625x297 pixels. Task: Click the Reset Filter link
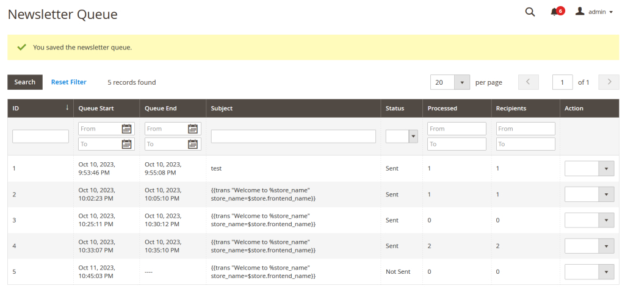point(68,82)
